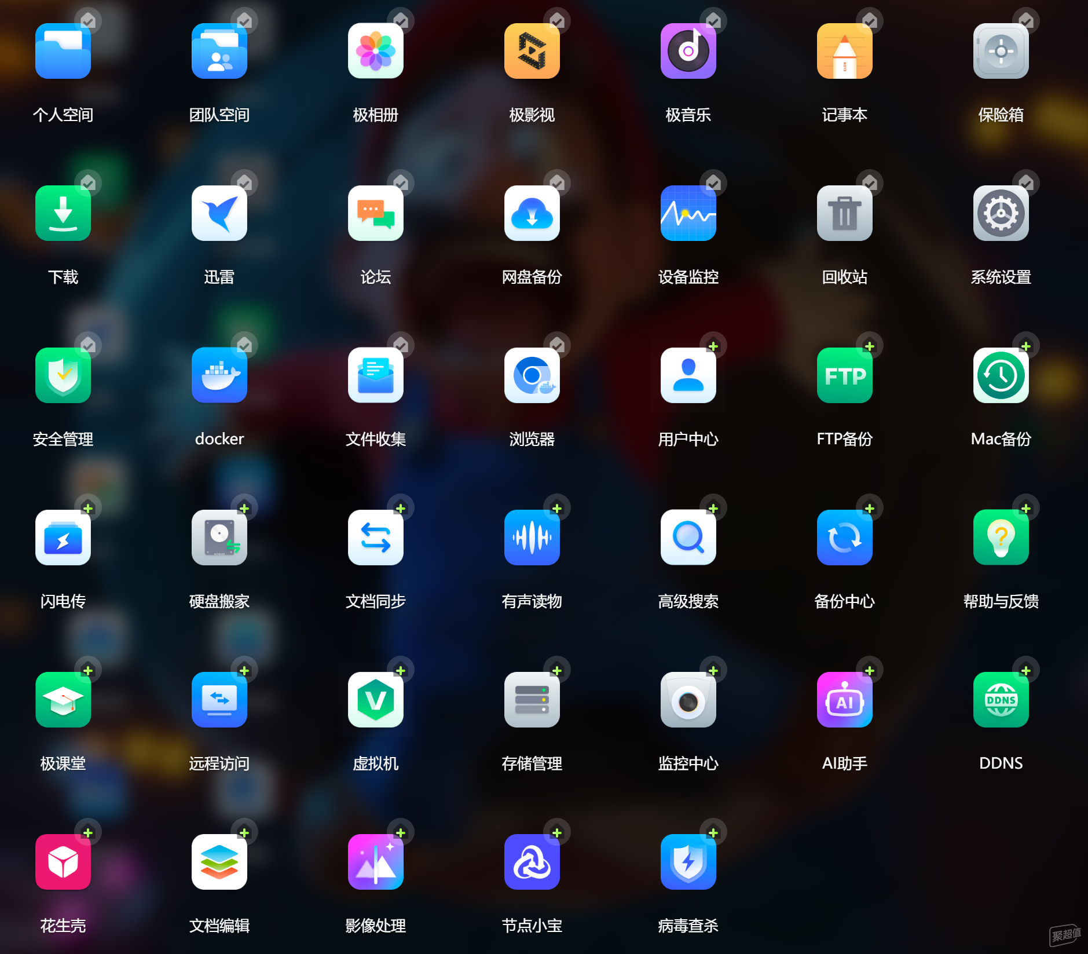Add 闪电传 via its plus badge

[x=88, y=508]
